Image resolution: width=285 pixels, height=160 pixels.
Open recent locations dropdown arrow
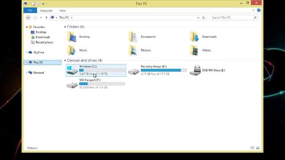(x=41, y=18)
